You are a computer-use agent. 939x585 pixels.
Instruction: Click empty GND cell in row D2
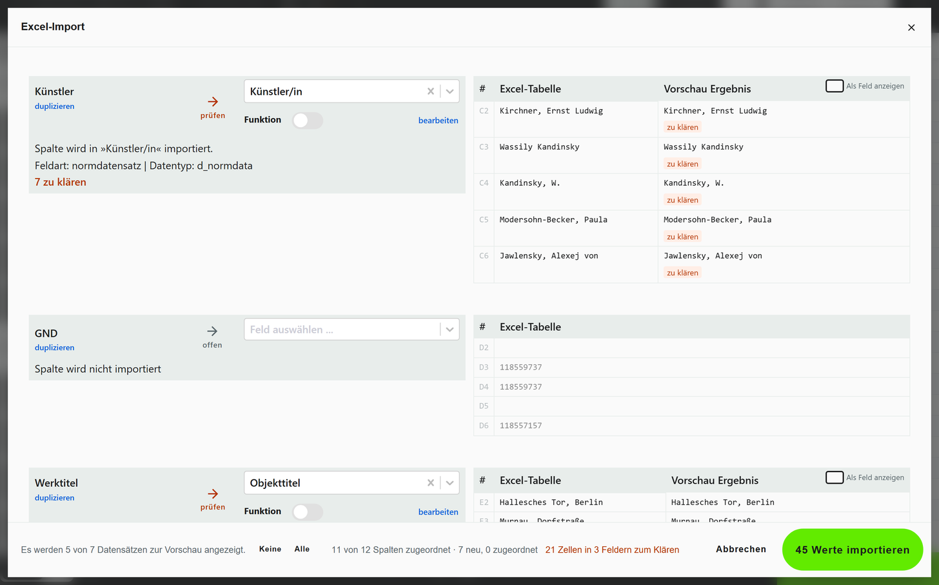click(702, 348)
